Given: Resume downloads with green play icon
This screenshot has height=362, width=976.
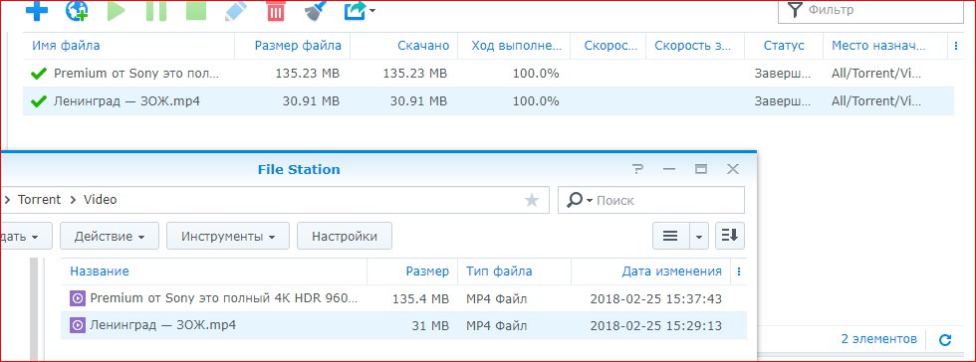Looking at the screenshot, I should (x=116, y=11).
